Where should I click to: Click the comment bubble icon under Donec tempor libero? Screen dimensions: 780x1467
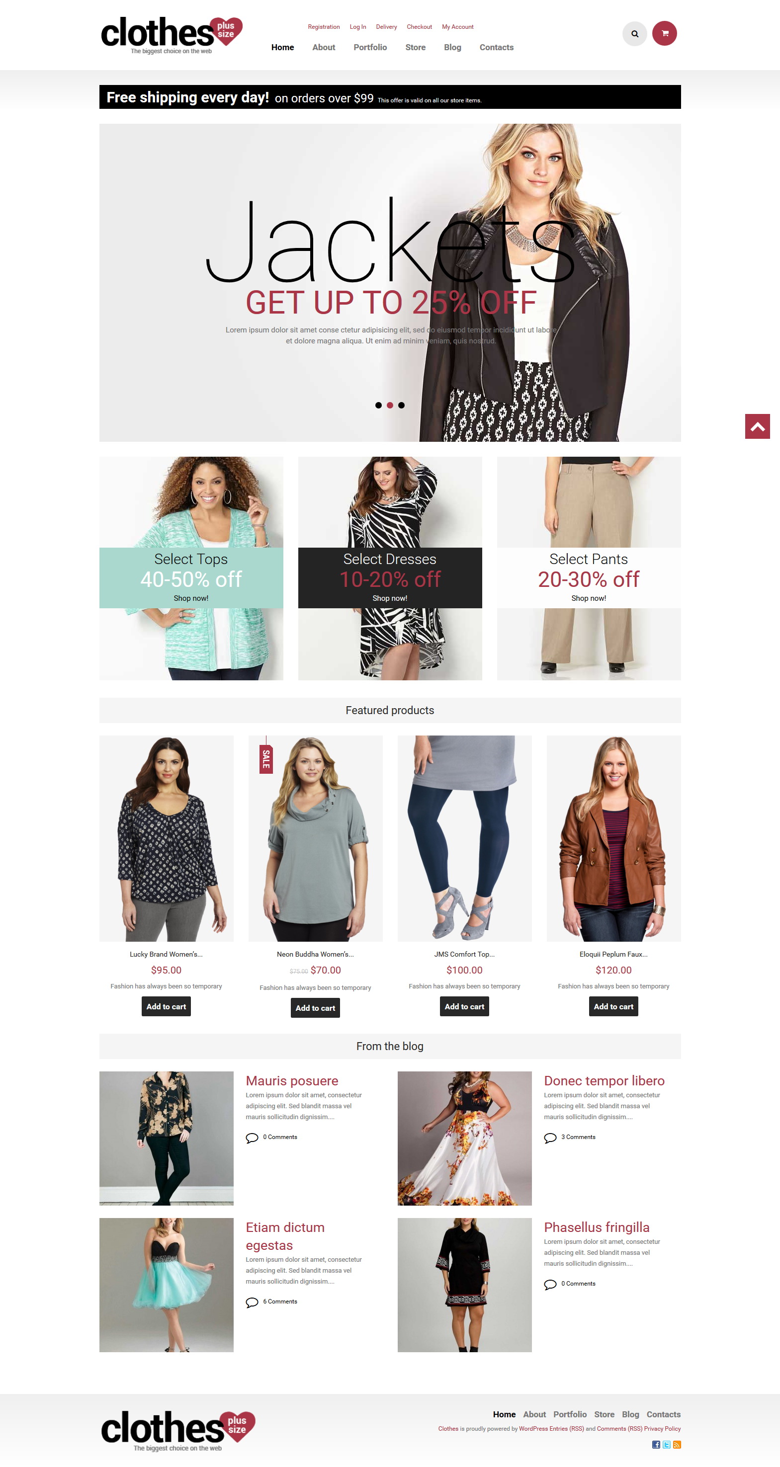point(550,1138)
